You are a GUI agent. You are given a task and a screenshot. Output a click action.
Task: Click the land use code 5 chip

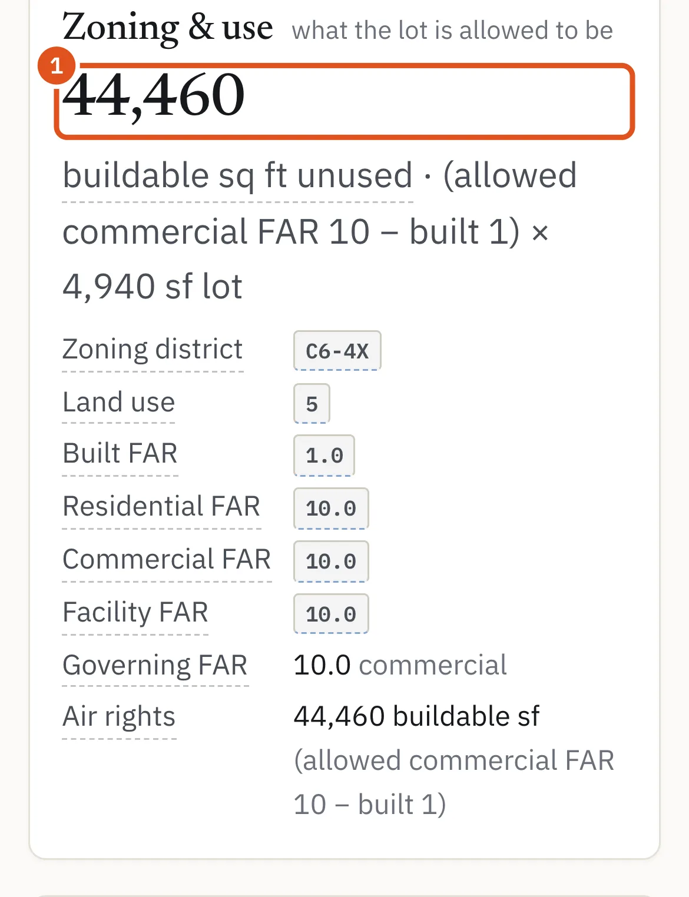coord(312,404)
